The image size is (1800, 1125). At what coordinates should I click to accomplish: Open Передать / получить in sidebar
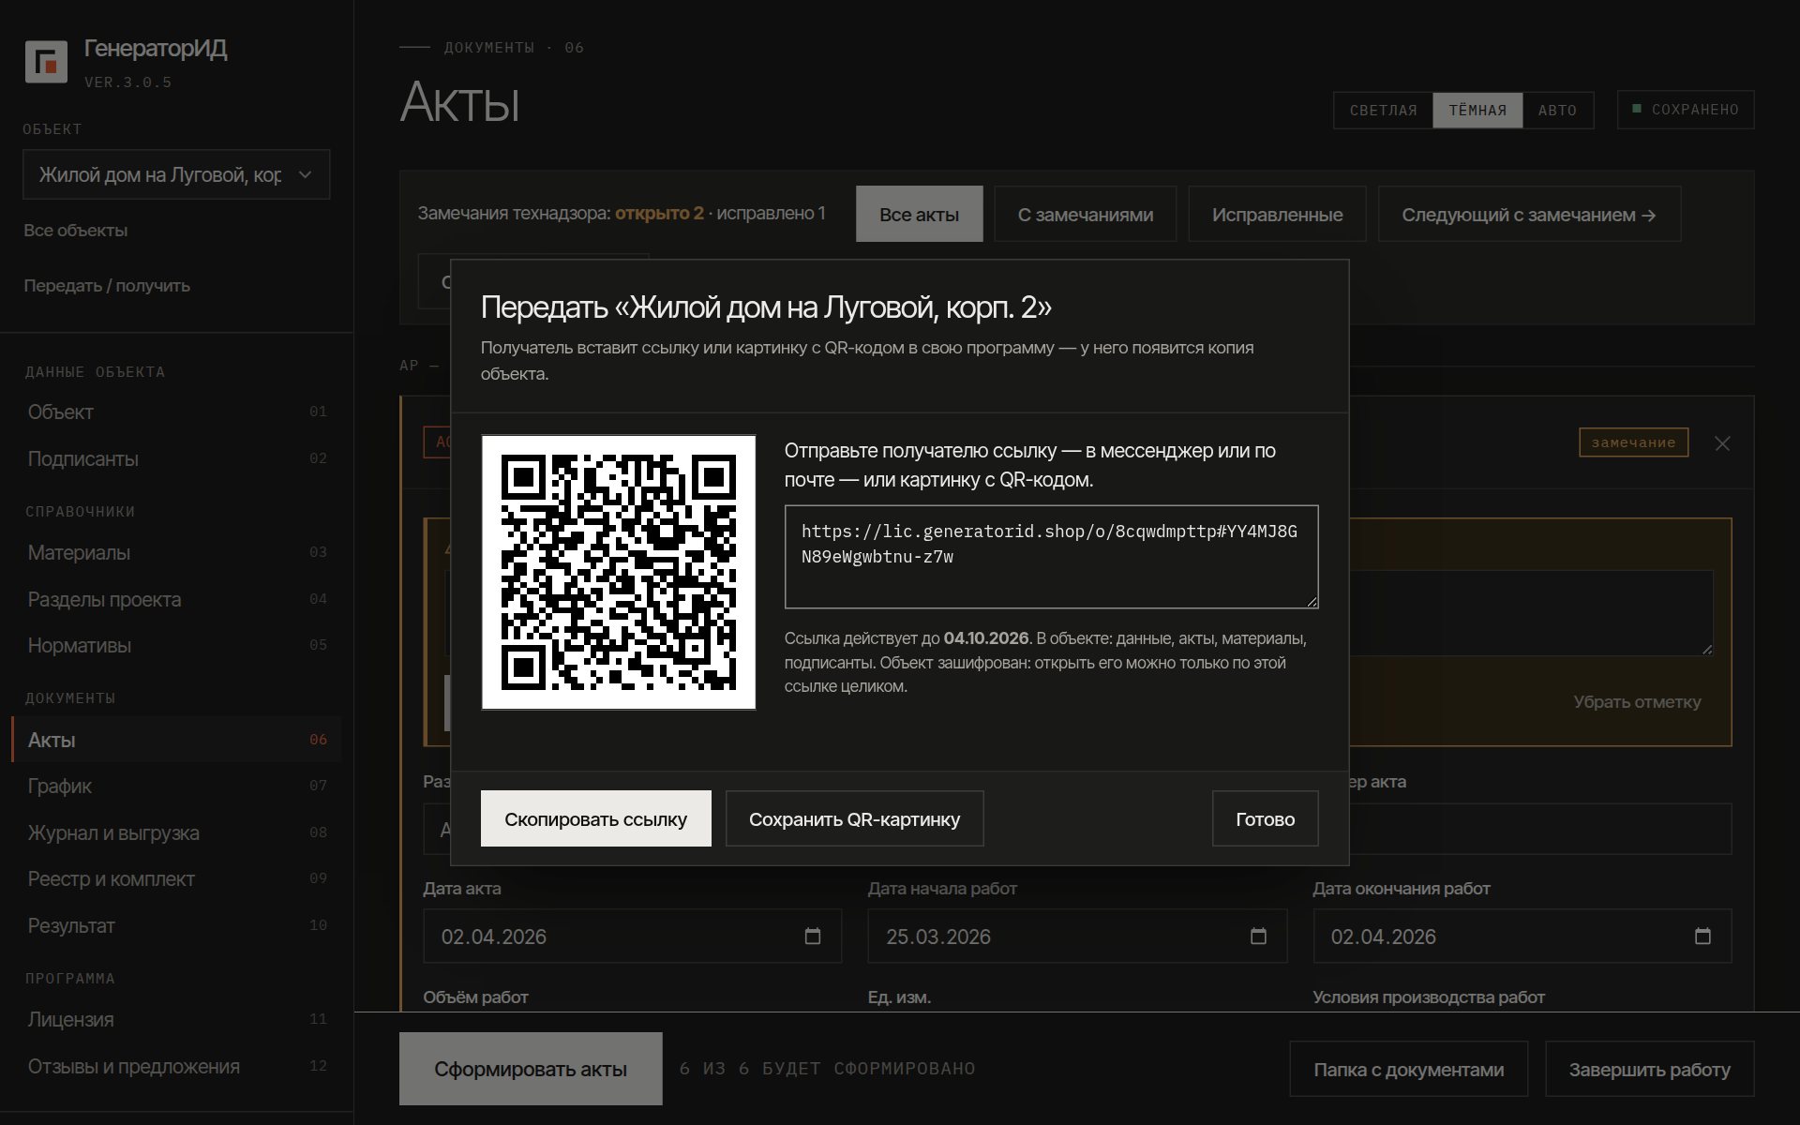coord(107,286)
